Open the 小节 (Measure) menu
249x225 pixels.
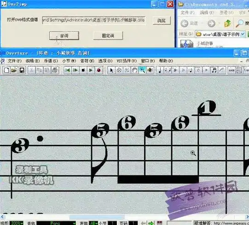coord(69,61)
